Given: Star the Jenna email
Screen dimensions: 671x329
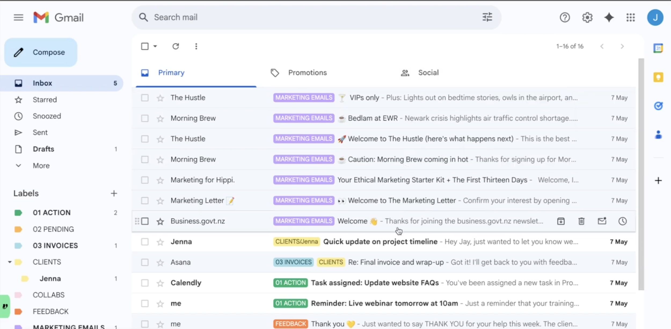Looking at the screenshot, I should 160,242.
